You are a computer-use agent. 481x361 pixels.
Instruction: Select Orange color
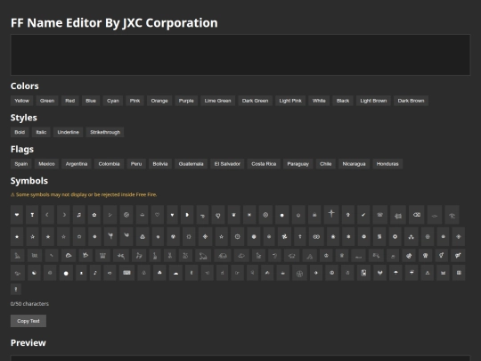coord(159,101)
